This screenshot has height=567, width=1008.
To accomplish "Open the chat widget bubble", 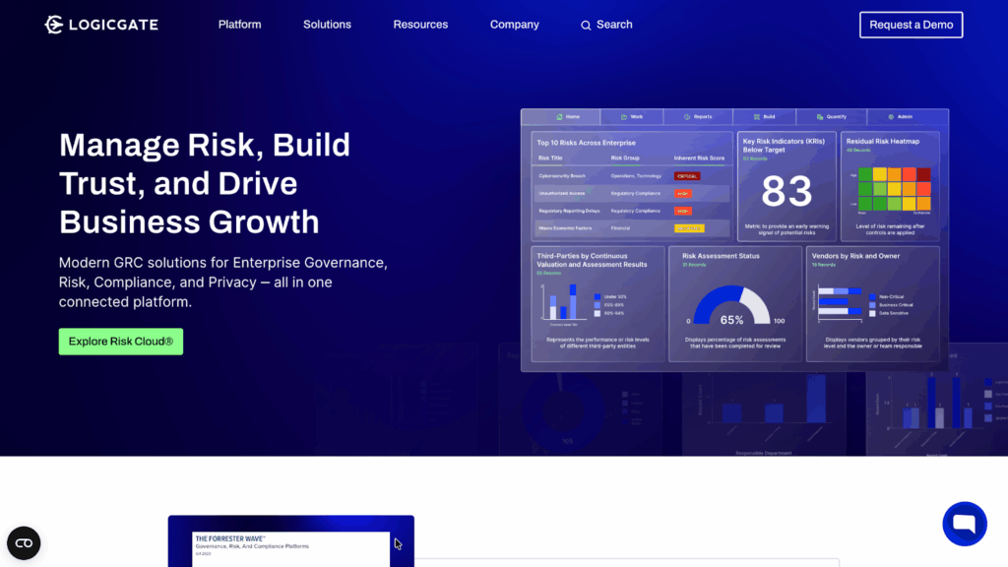I will click(x=964, y=524).
